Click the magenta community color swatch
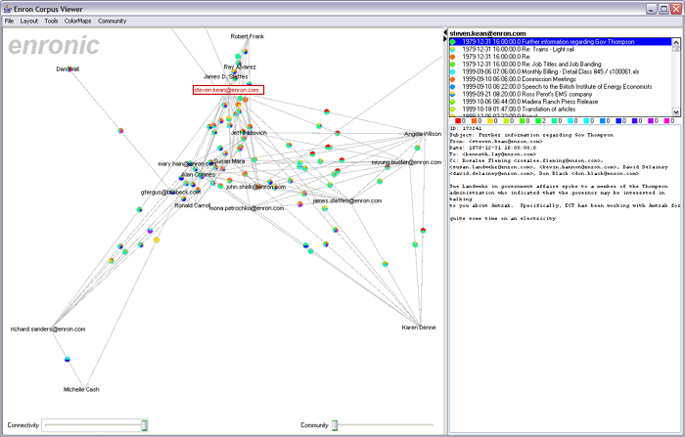 [666, 121]
